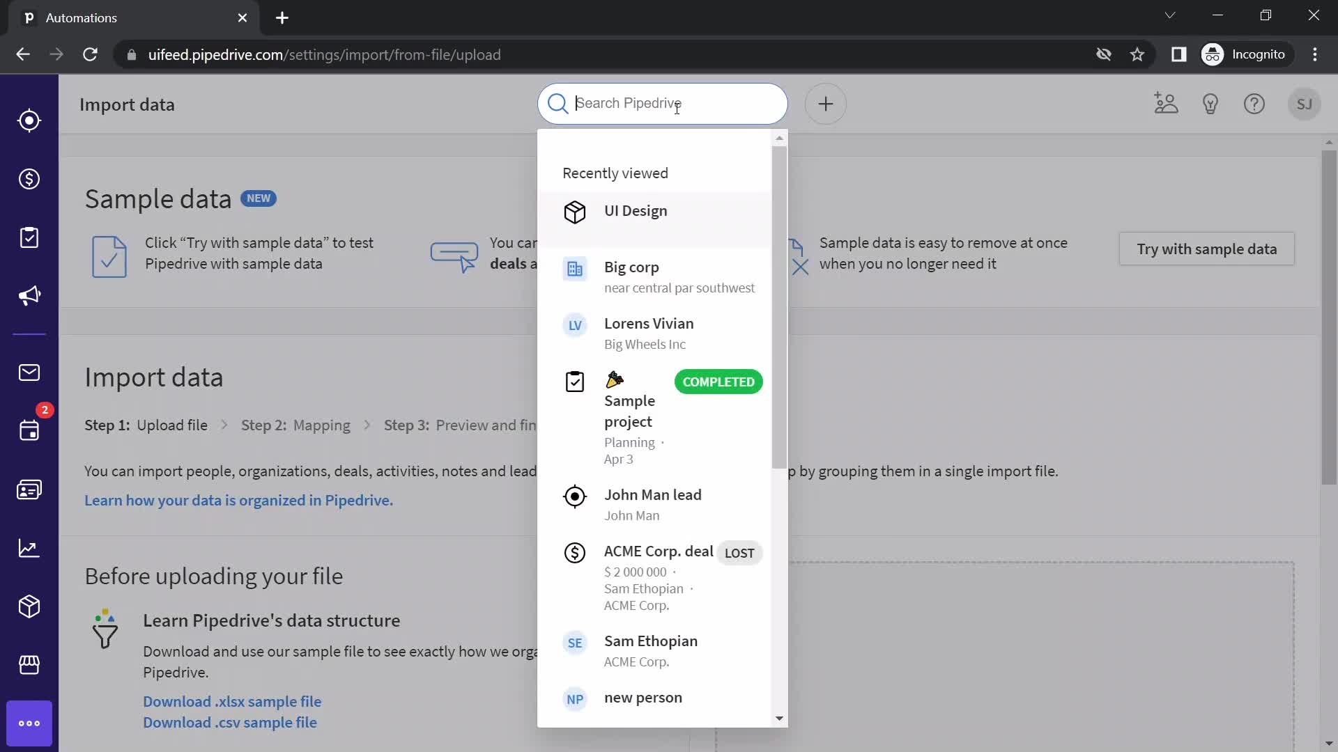Select Step 1: Upload file
1338x752 pixels.
pos(146,425)
